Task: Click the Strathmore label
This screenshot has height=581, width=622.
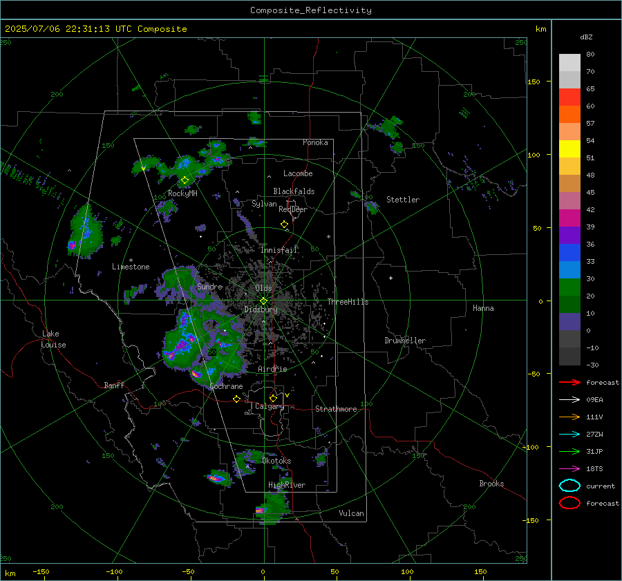Action: 336,409
